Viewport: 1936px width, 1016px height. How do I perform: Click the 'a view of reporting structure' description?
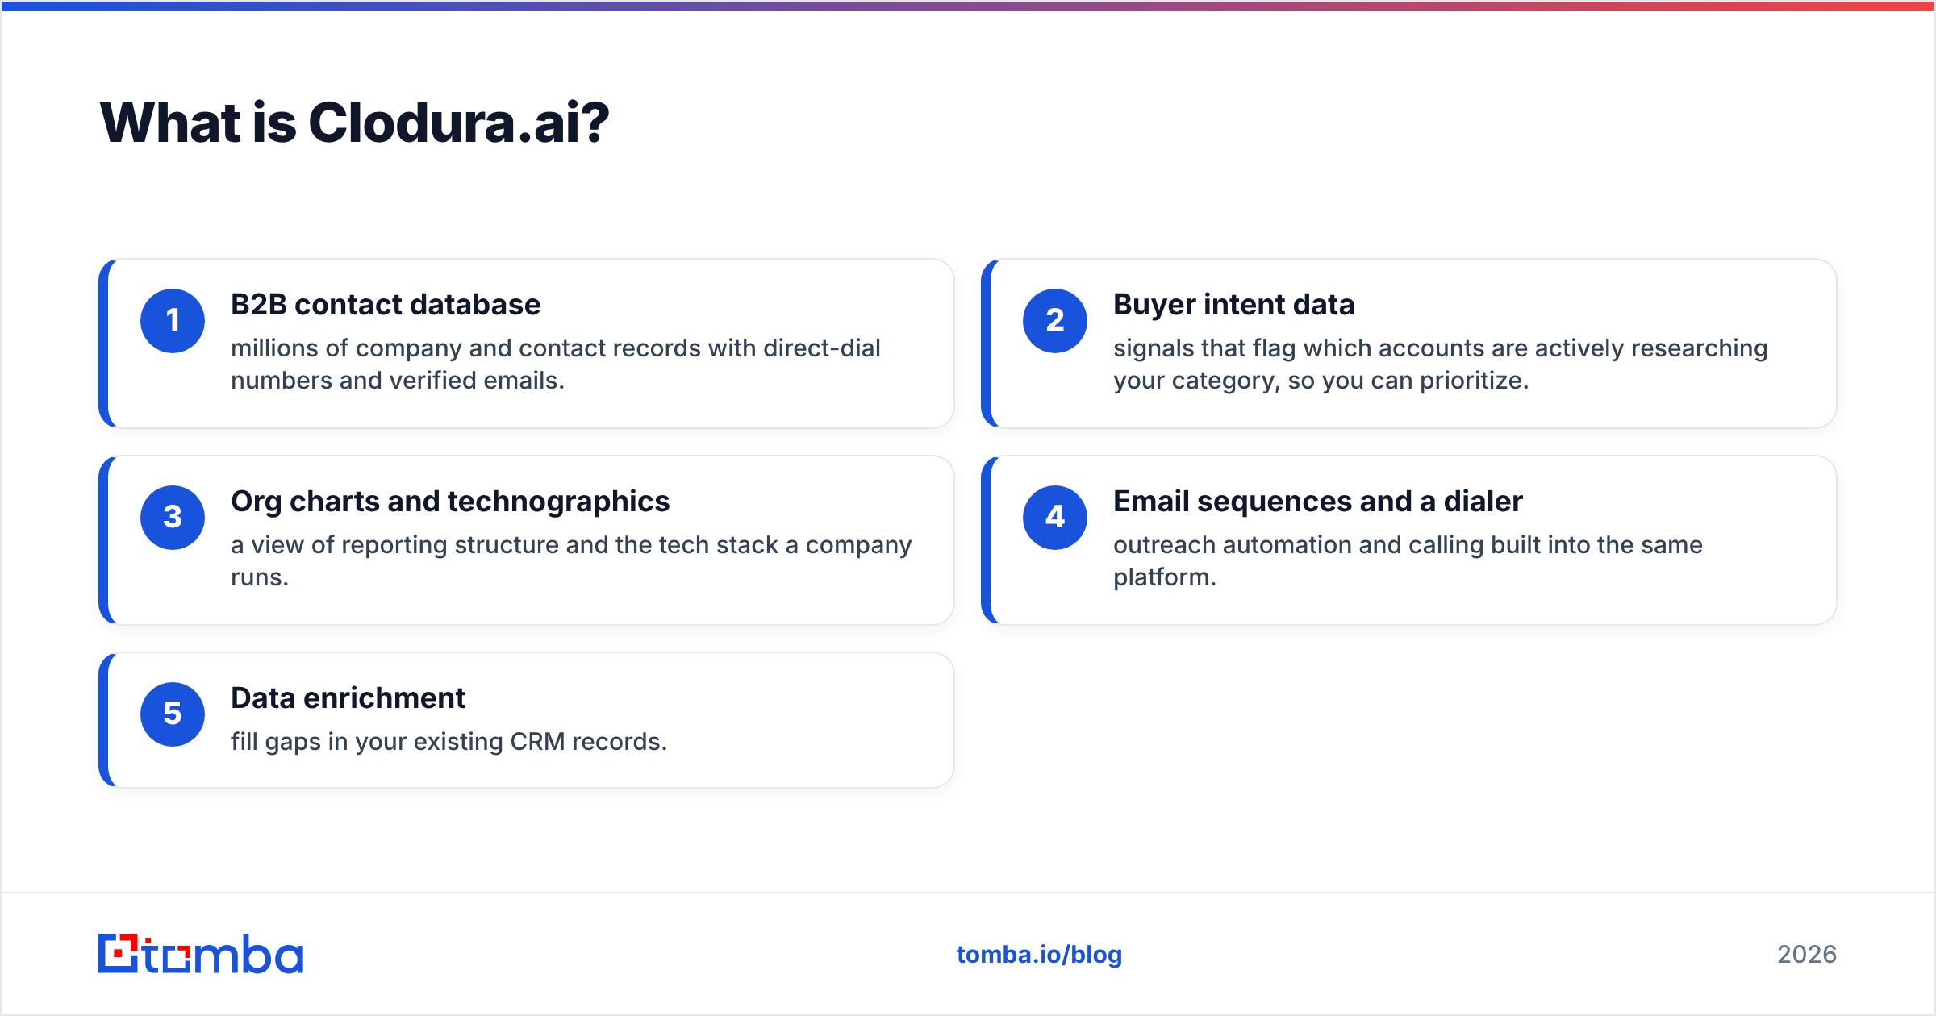(571, 561)
